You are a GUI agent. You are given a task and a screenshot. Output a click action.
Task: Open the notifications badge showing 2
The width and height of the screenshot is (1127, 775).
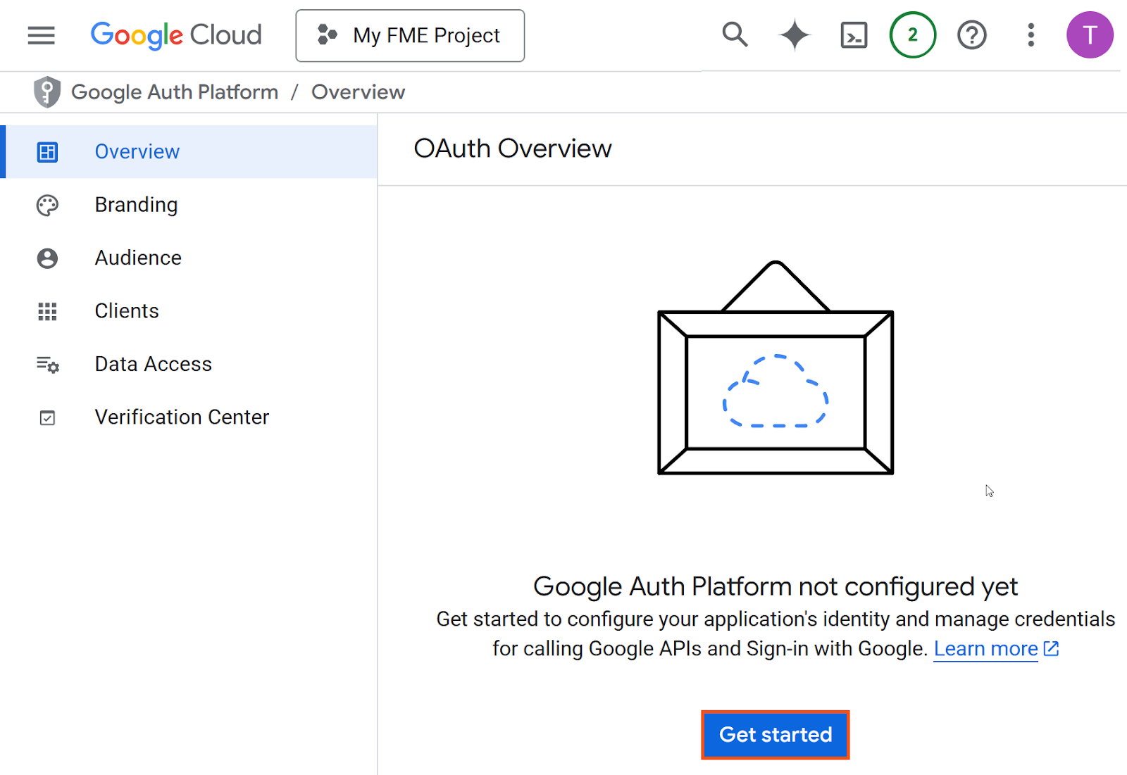point(913,34)
